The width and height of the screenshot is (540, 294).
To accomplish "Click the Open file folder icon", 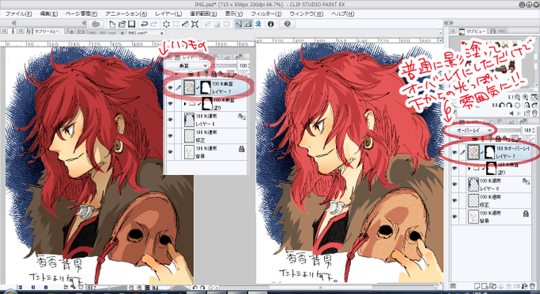I will (121, 24).
